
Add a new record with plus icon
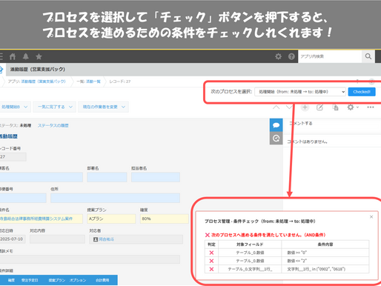(305, 107)
